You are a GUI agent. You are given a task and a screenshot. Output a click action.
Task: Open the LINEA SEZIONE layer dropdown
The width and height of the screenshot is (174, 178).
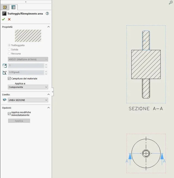28,100
